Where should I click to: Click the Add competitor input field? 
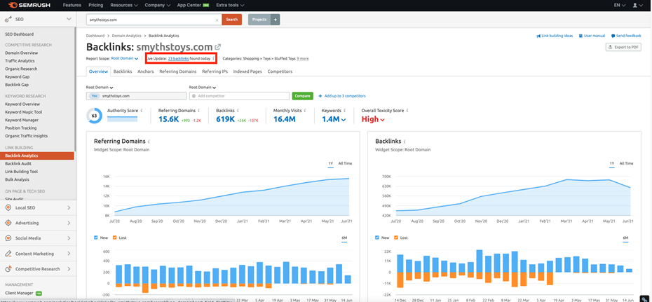coord(240,96)
